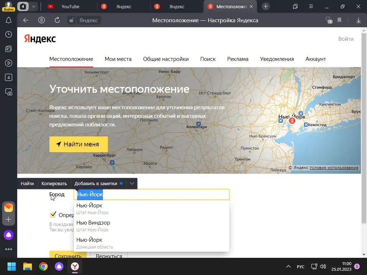Click the Яндекс logo
This screenshot has height=275, width=367.
pos(40,39)
